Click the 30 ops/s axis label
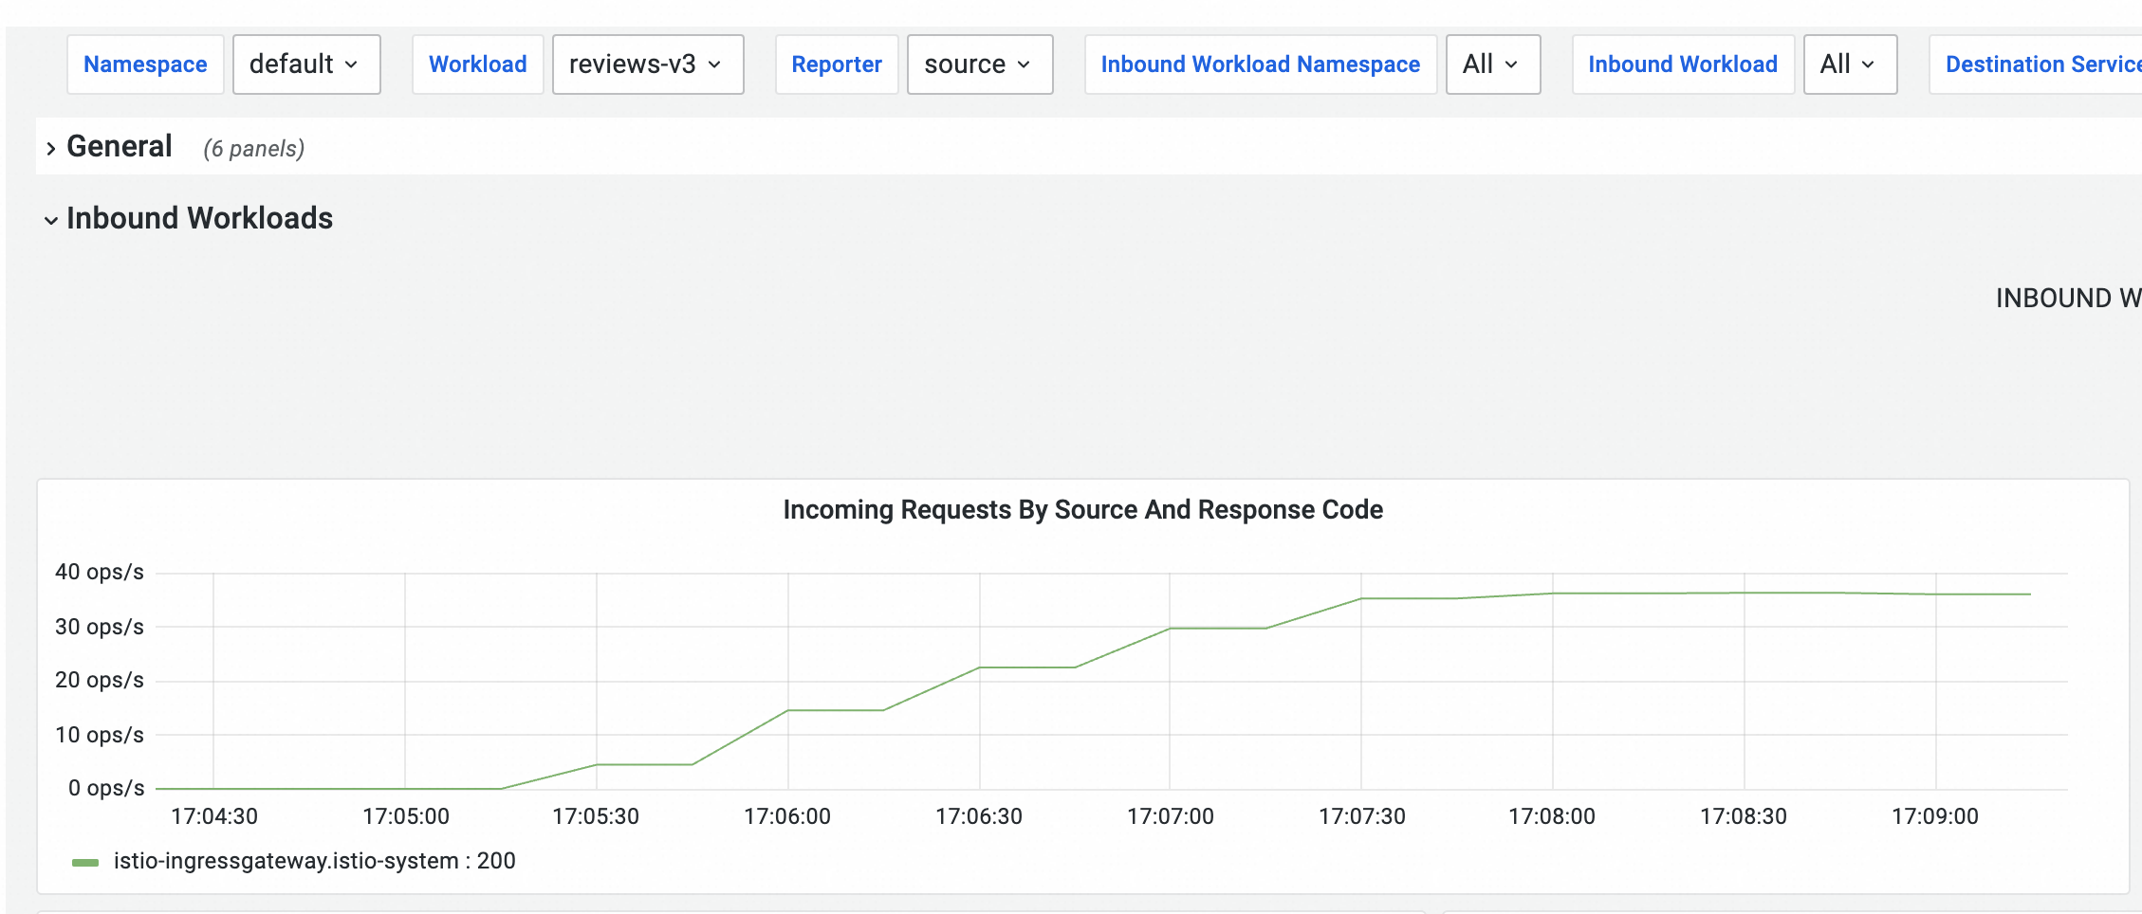The width and height of the screenshot is (2142, 914). (100, 627)
